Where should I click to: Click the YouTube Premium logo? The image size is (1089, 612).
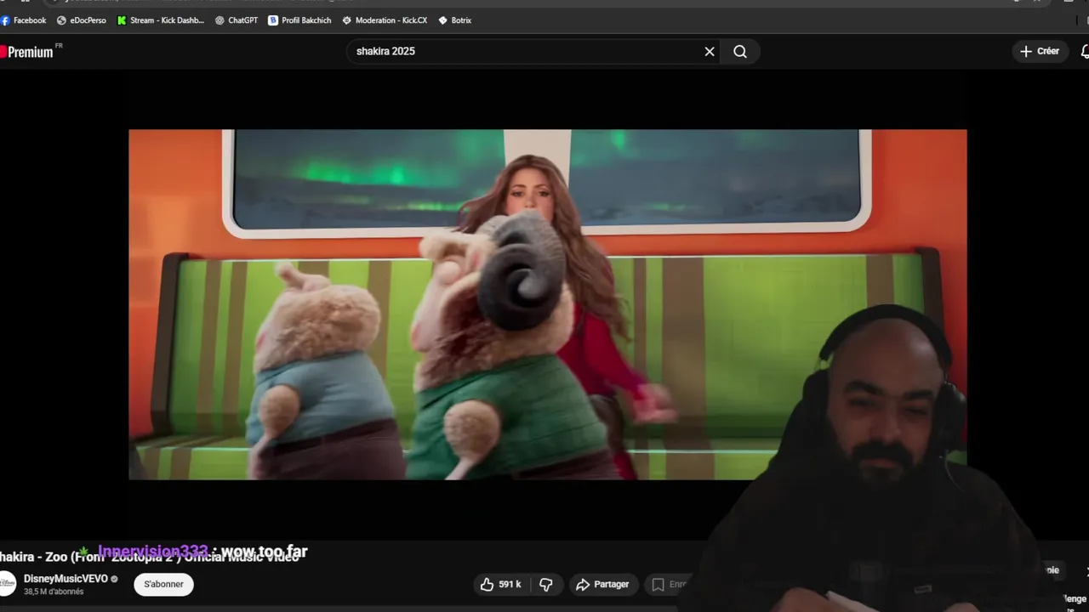29,52
